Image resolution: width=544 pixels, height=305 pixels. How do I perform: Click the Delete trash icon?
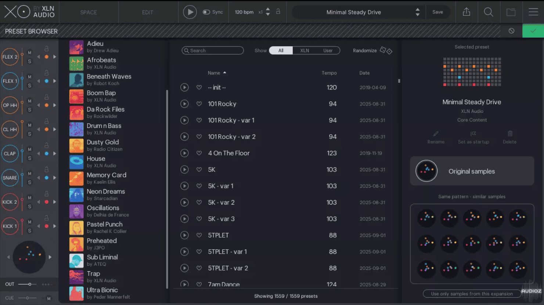(x=510, y=134)
